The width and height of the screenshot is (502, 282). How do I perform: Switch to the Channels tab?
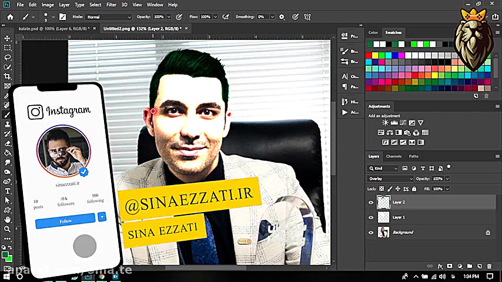[393, 156]
